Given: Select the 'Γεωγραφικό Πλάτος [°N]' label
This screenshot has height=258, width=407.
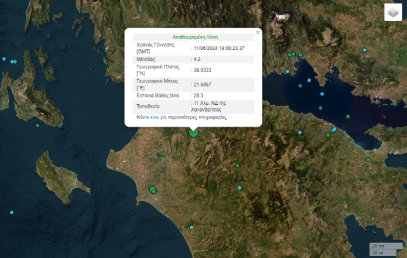Looking at the screenshot, I should pos(158,70).
